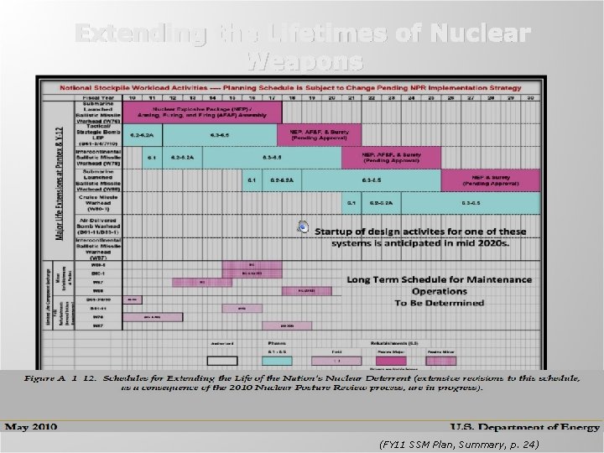This screenshot has height=453, width=604.
Task: Click the '6.3-6.5' bar in the W78 row
Action: (x=272, y=158)
